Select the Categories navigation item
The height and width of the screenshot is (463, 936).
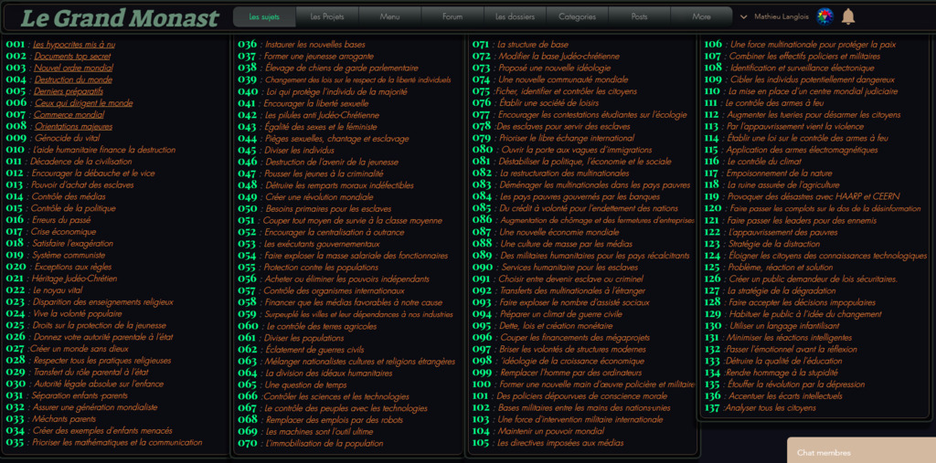[577, 16]
